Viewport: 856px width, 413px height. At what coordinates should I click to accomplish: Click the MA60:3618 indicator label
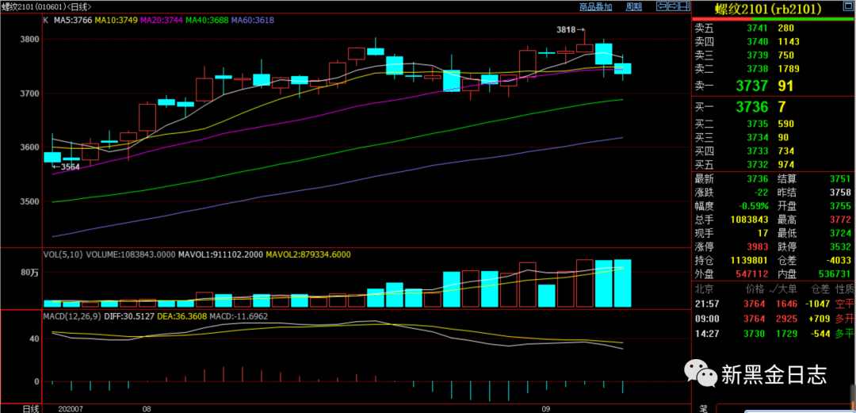[253, 20]
